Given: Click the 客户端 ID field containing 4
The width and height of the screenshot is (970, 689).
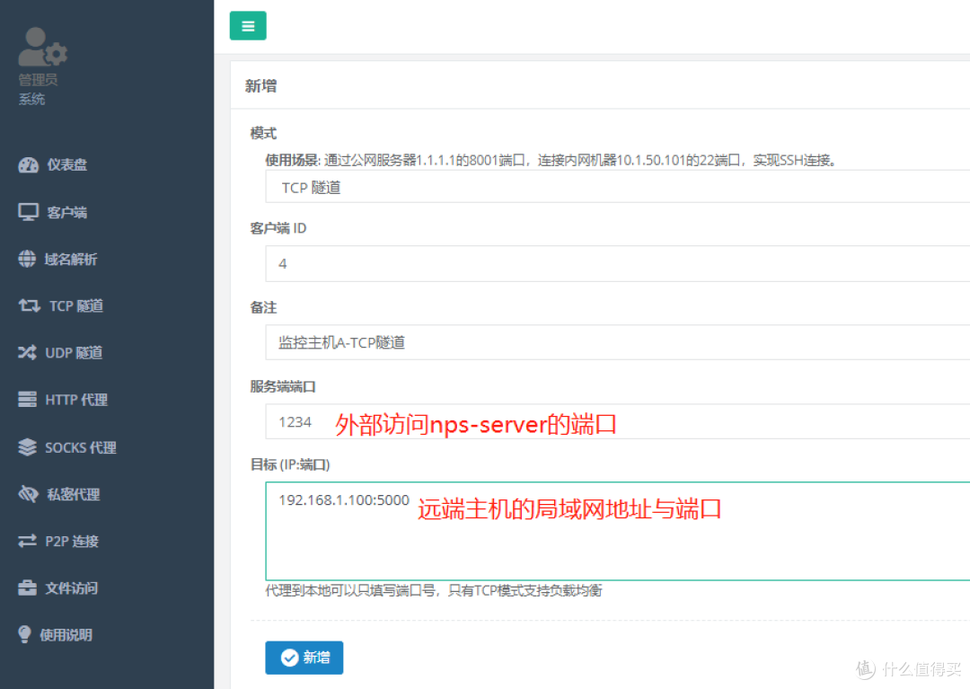Looking at the screenshot, I should [x=617, y=263].
